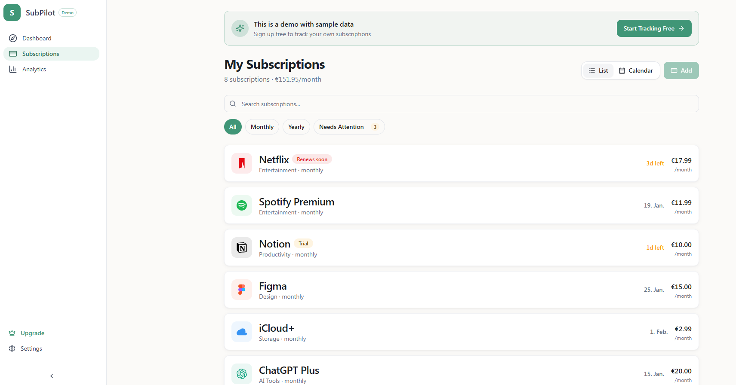Screen dimensions: 736x385
Task: Switch to Calendar view
Action: coord(636,70)
